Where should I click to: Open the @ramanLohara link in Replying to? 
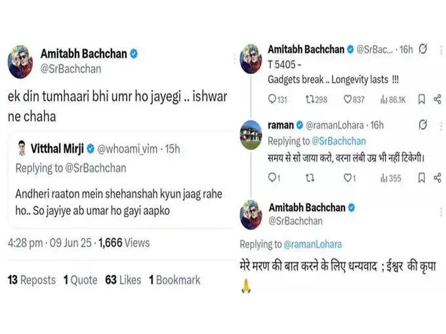pyautogui.click(x=312, y=244)
